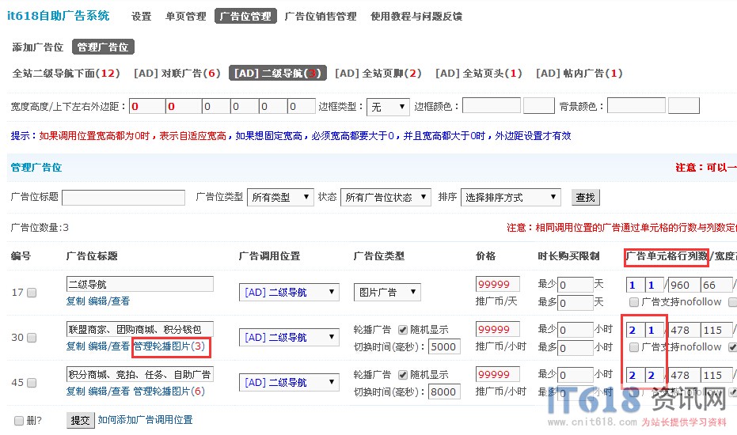Open 广告位销售管理 menu item
737x435 pixels.
tap(321, 17)
